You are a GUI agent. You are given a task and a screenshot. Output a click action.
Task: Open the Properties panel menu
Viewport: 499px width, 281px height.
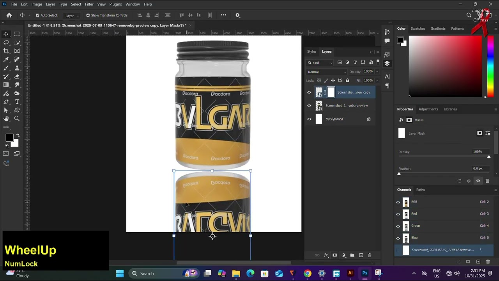tap(496, 109)
